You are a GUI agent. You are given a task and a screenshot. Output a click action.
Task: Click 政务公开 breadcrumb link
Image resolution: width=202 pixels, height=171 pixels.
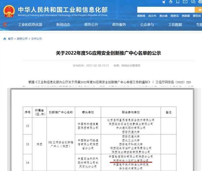22,39
